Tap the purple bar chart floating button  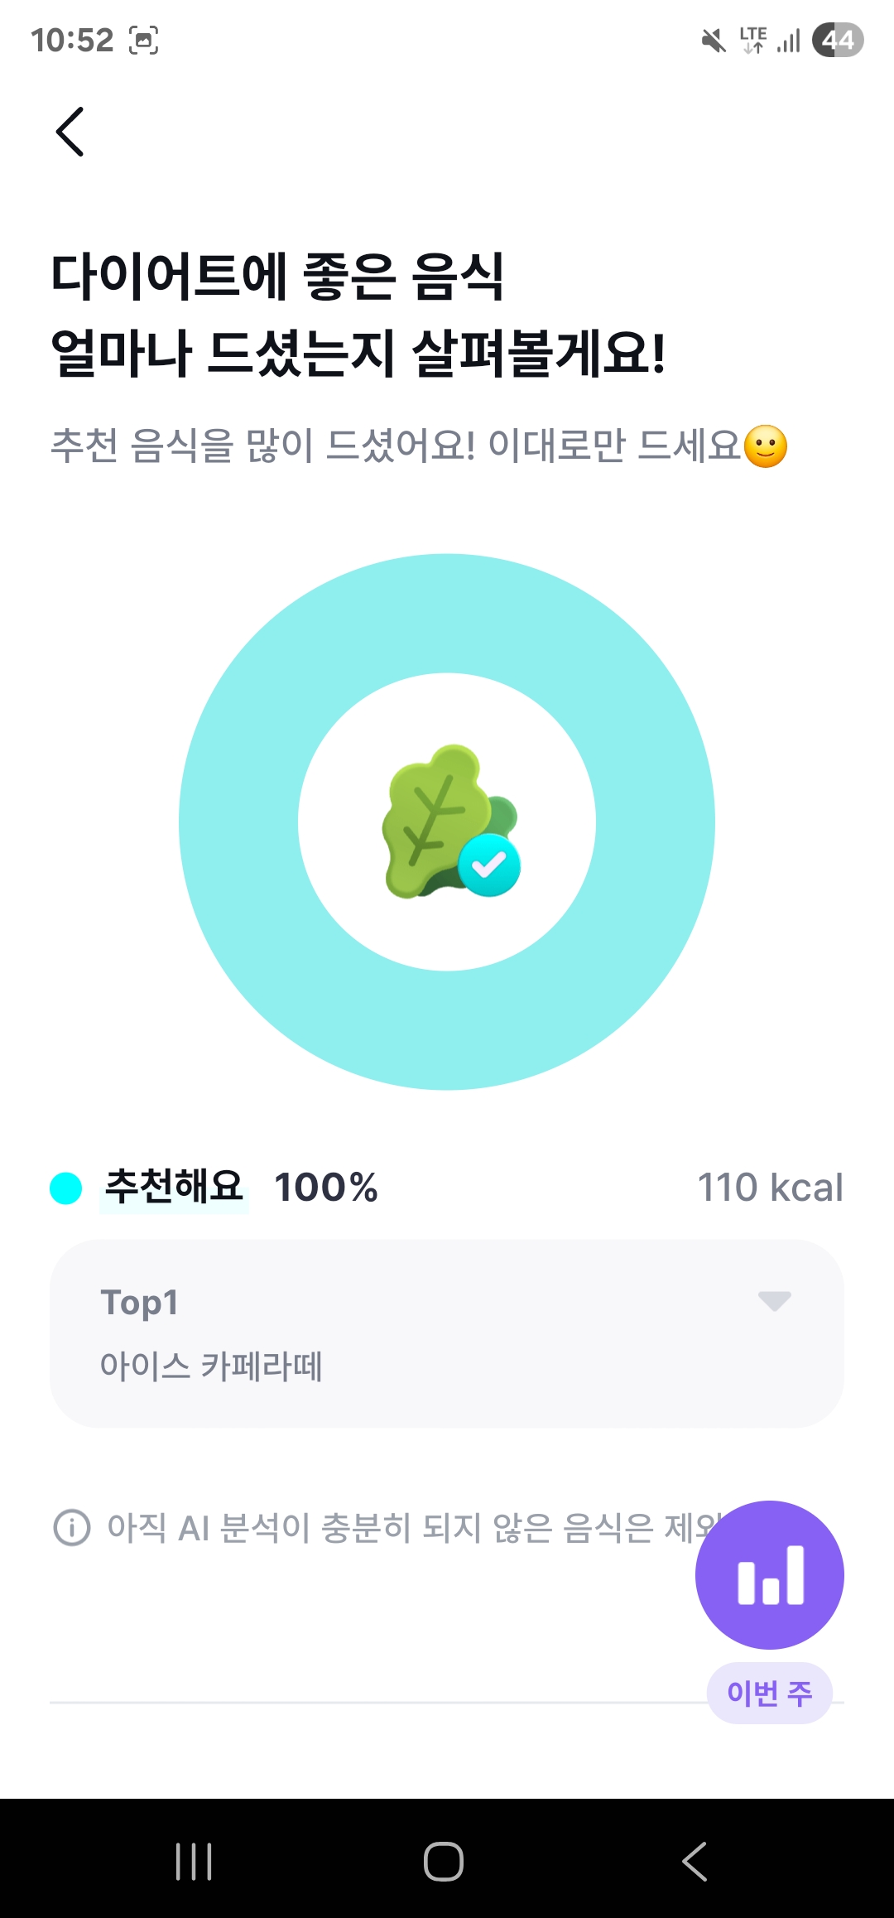769,1574
